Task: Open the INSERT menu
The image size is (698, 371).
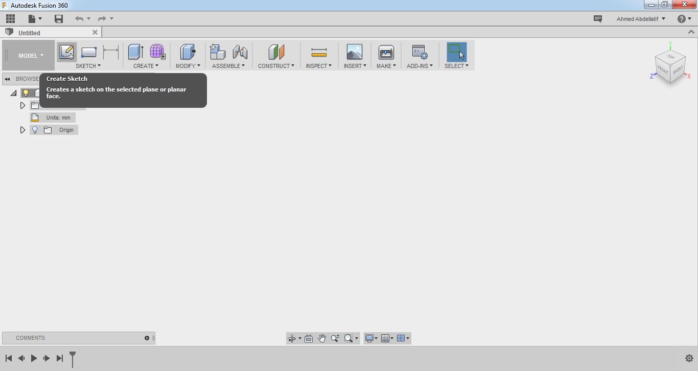Action: pos(355,66)
